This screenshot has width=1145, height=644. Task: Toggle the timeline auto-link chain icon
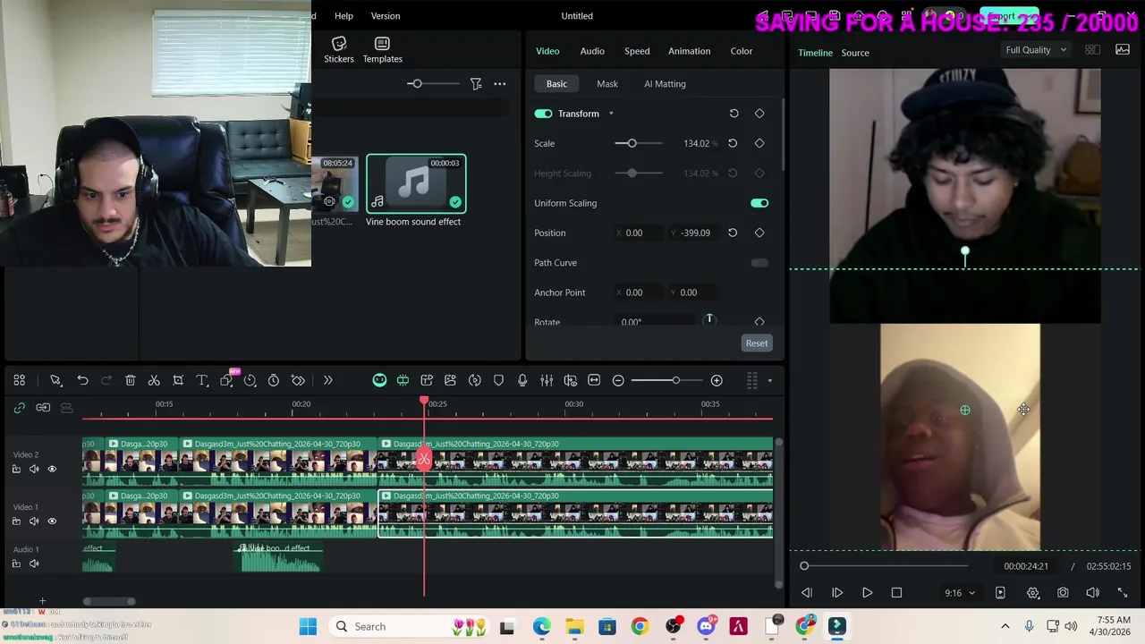[19, 408]
